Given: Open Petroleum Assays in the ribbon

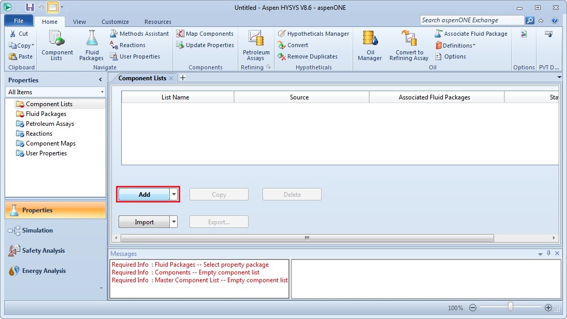Looking at the screenshot, I should point(256,45).
